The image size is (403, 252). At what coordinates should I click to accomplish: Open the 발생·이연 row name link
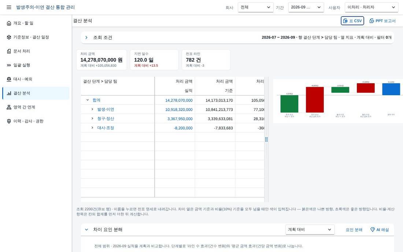pyautogui.click(x=106, y=110)
